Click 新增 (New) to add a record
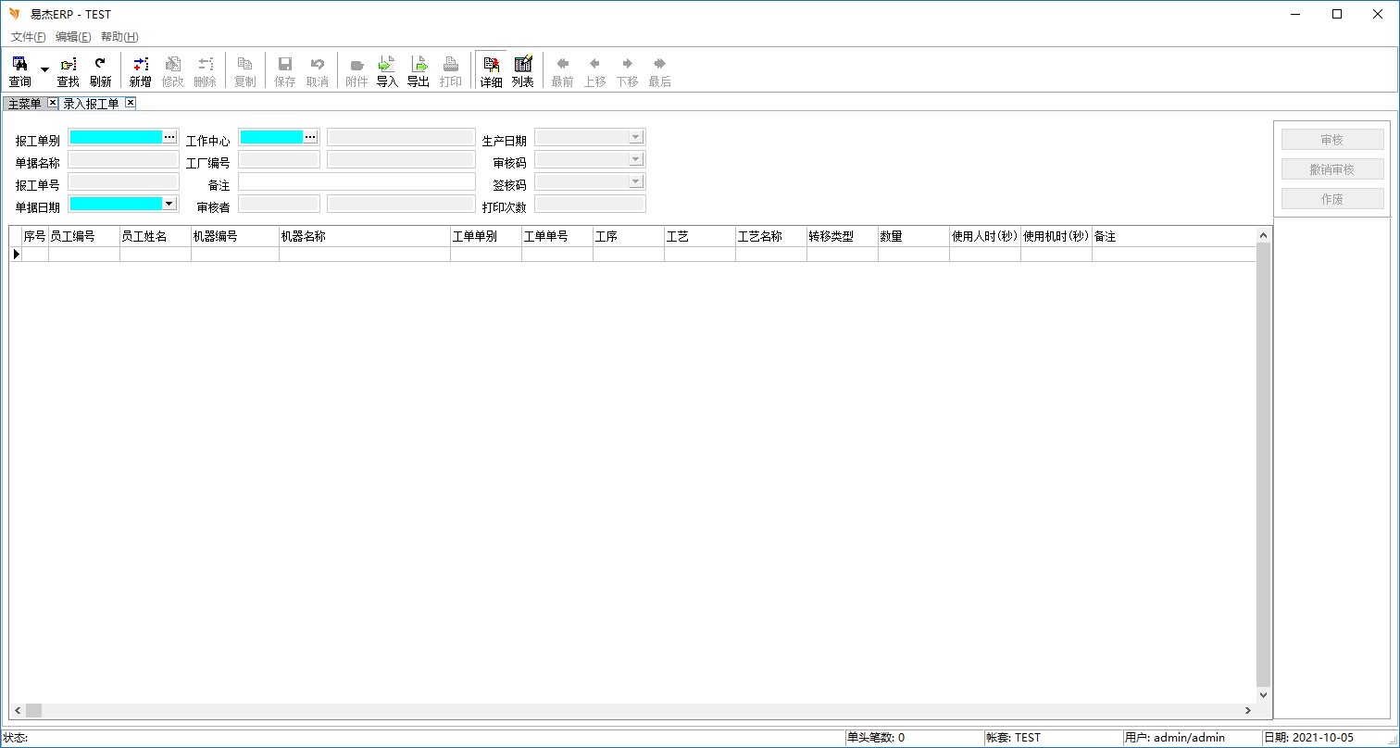The height and width of the screenshot is (748, 1400). pos(140,70)
